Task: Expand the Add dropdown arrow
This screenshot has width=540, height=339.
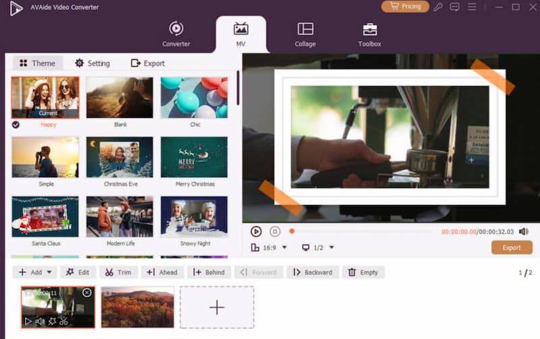Action: tap(49, 272)
